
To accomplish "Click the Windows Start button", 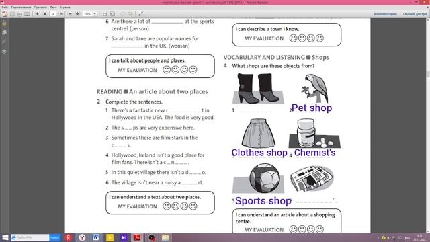I will click(5, 237).
